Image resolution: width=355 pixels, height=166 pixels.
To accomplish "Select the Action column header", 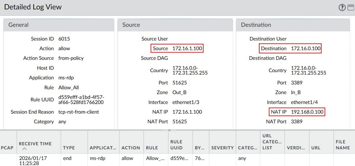I will (130, 148).
